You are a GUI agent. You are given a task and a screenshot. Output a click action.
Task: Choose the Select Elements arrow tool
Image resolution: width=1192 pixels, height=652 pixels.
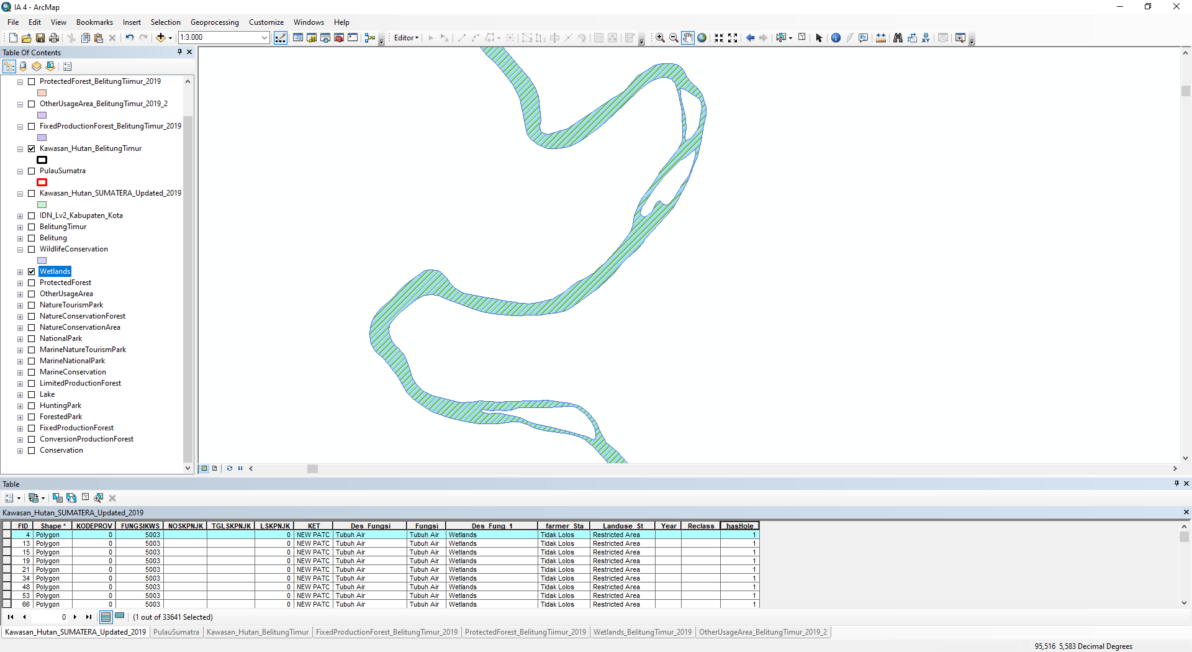(x=819, y=38)
